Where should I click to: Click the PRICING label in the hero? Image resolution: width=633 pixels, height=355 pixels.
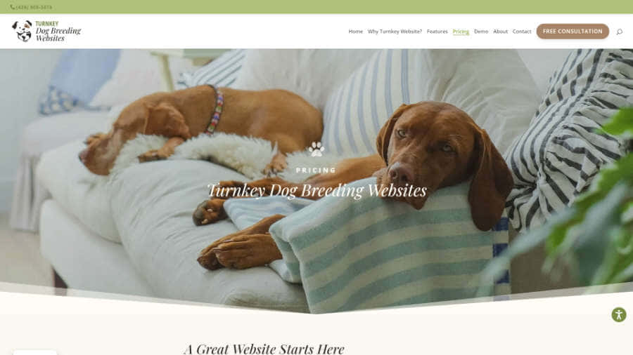pyautogui.click(x=316, y=170)
